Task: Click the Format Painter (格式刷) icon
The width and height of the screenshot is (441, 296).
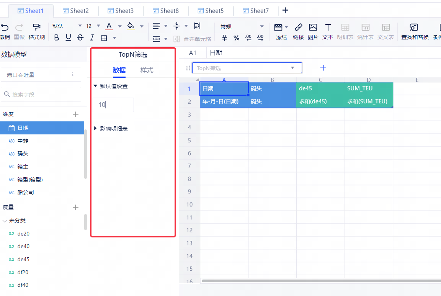Action: click(x=37, y=27)
